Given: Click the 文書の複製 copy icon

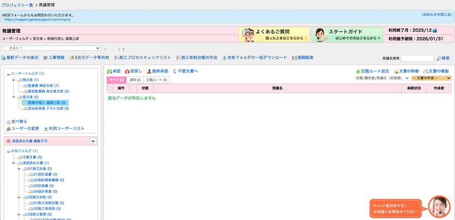Looking at the screenshot, I should [426, 72].
